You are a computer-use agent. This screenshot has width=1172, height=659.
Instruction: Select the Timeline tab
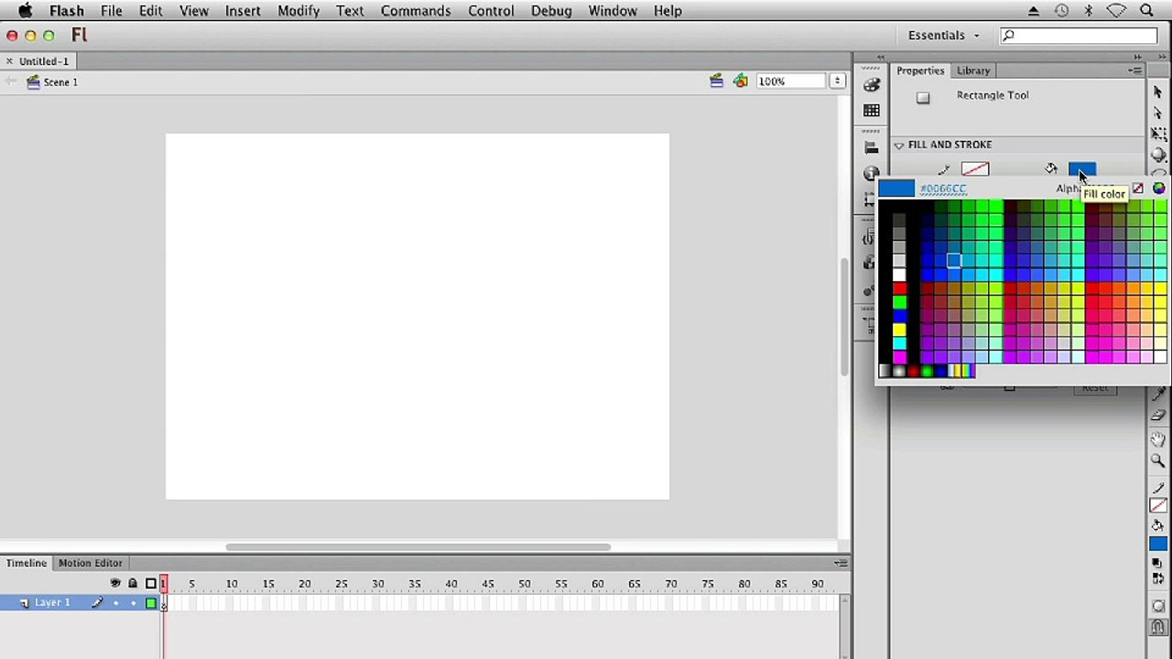27,563
